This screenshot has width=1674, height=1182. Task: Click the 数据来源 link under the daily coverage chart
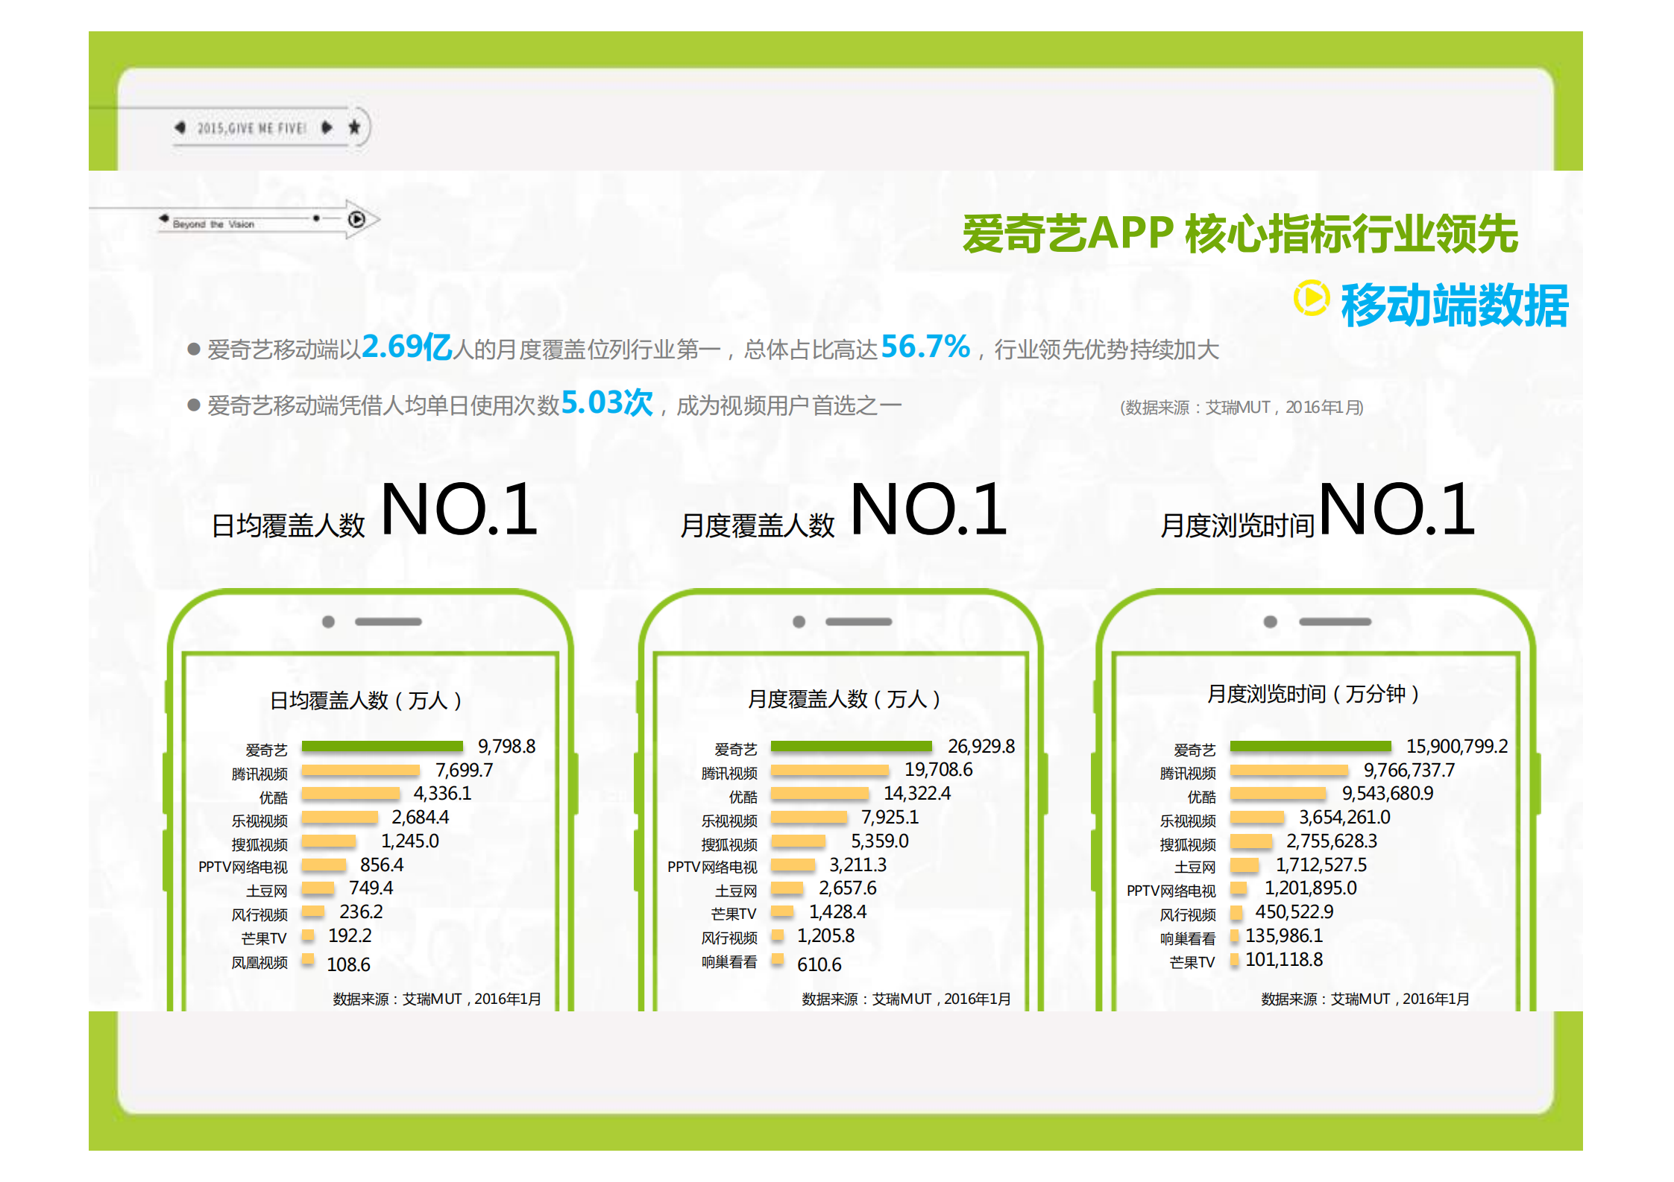tap(436, 999)
